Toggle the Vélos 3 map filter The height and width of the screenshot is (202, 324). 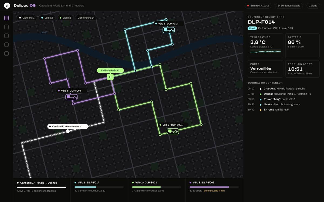point(47,18)
